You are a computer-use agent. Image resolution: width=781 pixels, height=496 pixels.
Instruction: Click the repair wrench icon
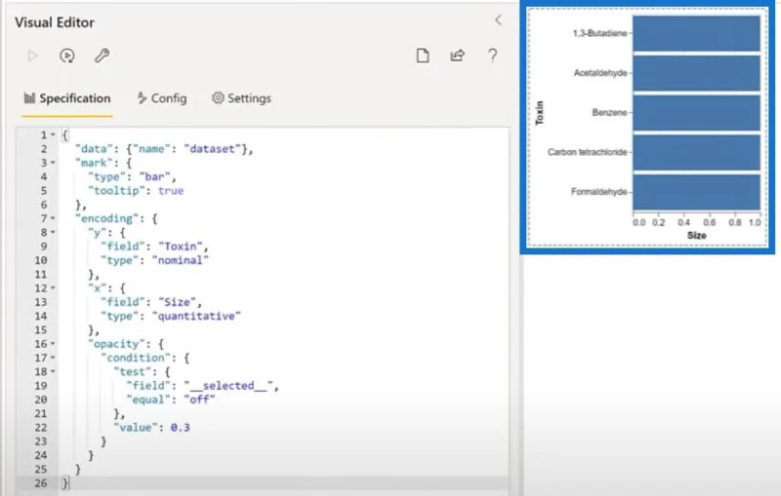(102, 56)
